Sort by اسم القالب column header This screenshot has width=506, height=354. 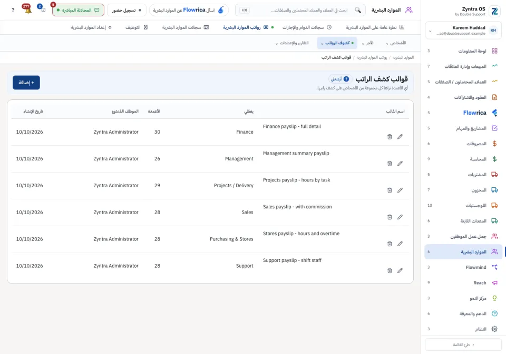click(395, 111)
